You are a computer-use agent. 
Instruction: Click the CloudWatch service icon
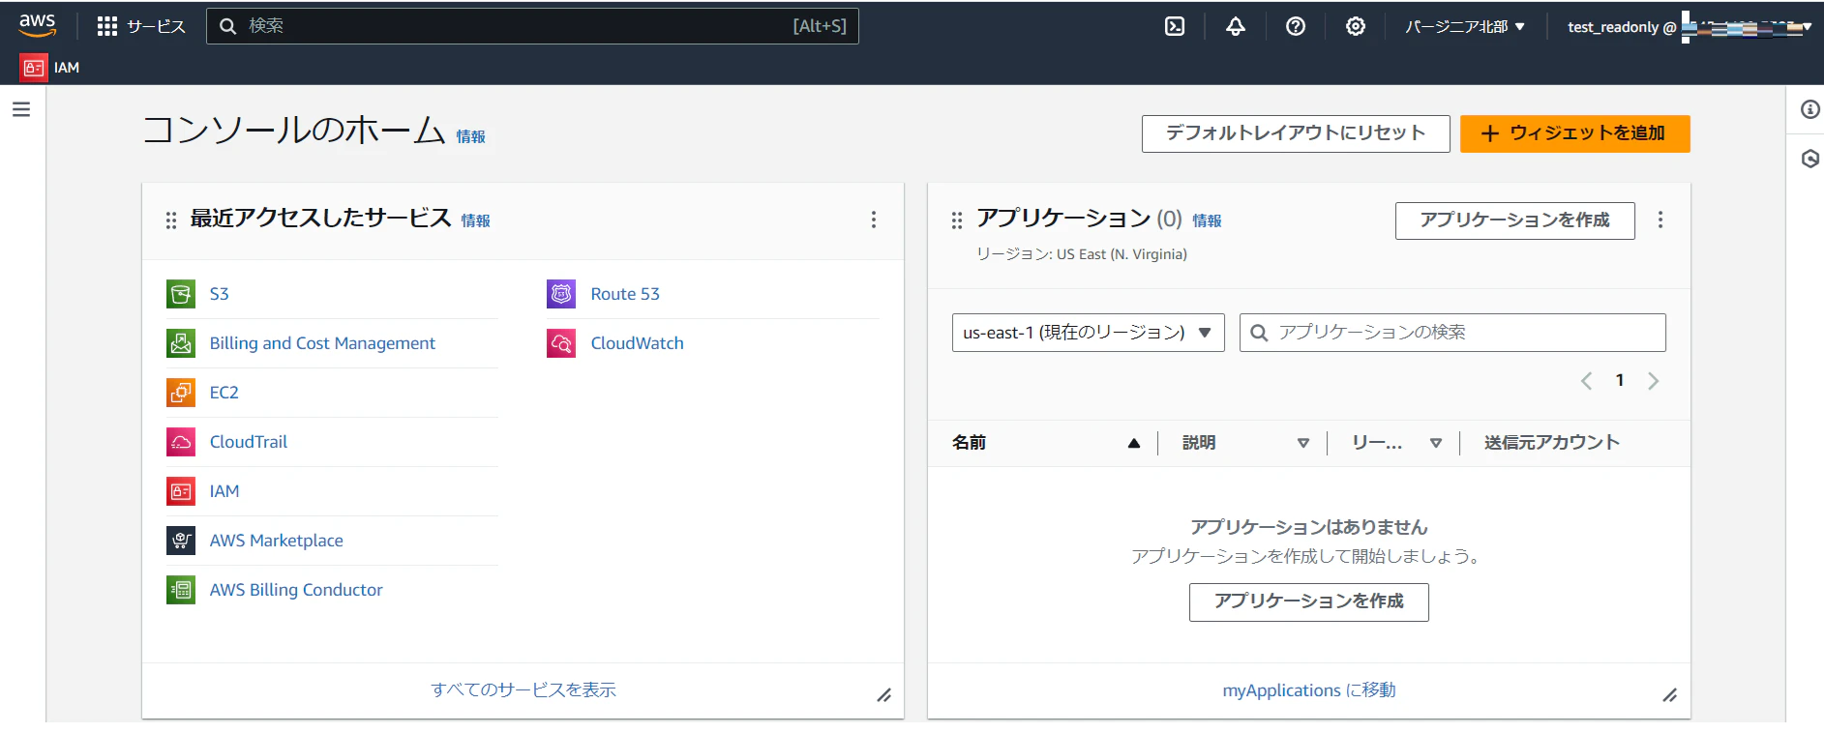tap(561, 343)
